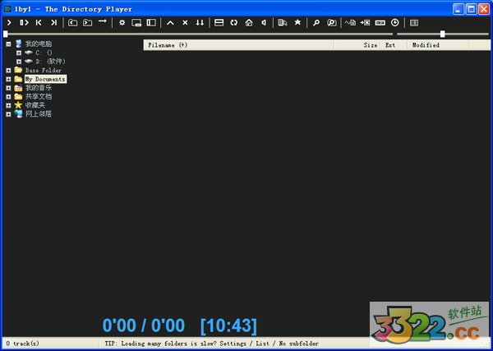This screenshot has height=351, width=493.
Task: Click the wide display bar icon
Action: pos(380,23)
